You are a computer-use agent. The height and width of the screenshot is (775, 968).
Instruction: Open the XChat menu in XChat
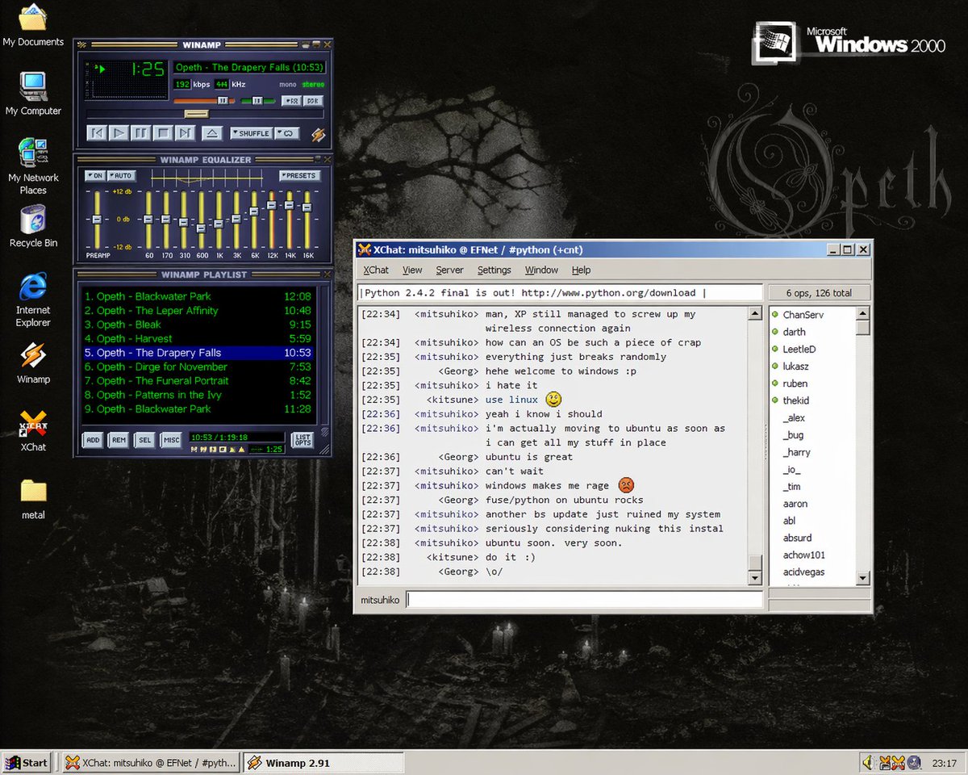point(376,270)
